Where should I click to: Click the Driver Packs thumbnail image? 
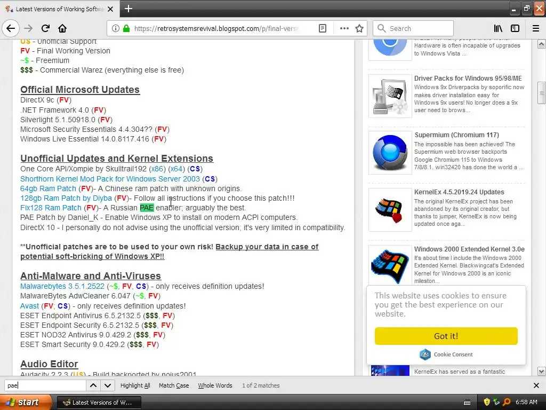[x=390, y=96]
